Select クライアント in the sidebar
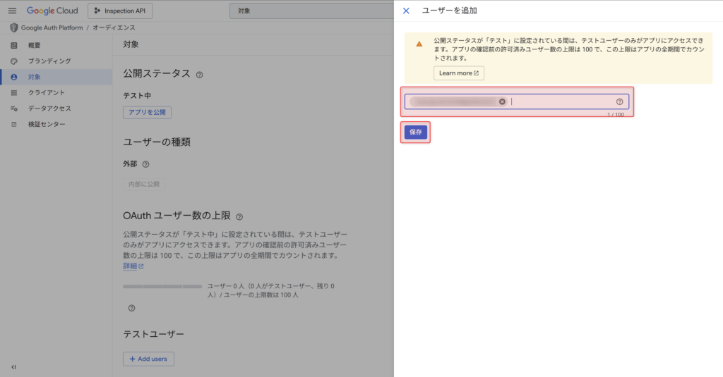 [46, 92]
